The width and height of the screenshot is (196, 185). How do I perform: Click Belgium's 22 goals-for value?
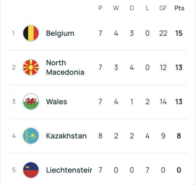pyautogui.click(x=163, y=33)
